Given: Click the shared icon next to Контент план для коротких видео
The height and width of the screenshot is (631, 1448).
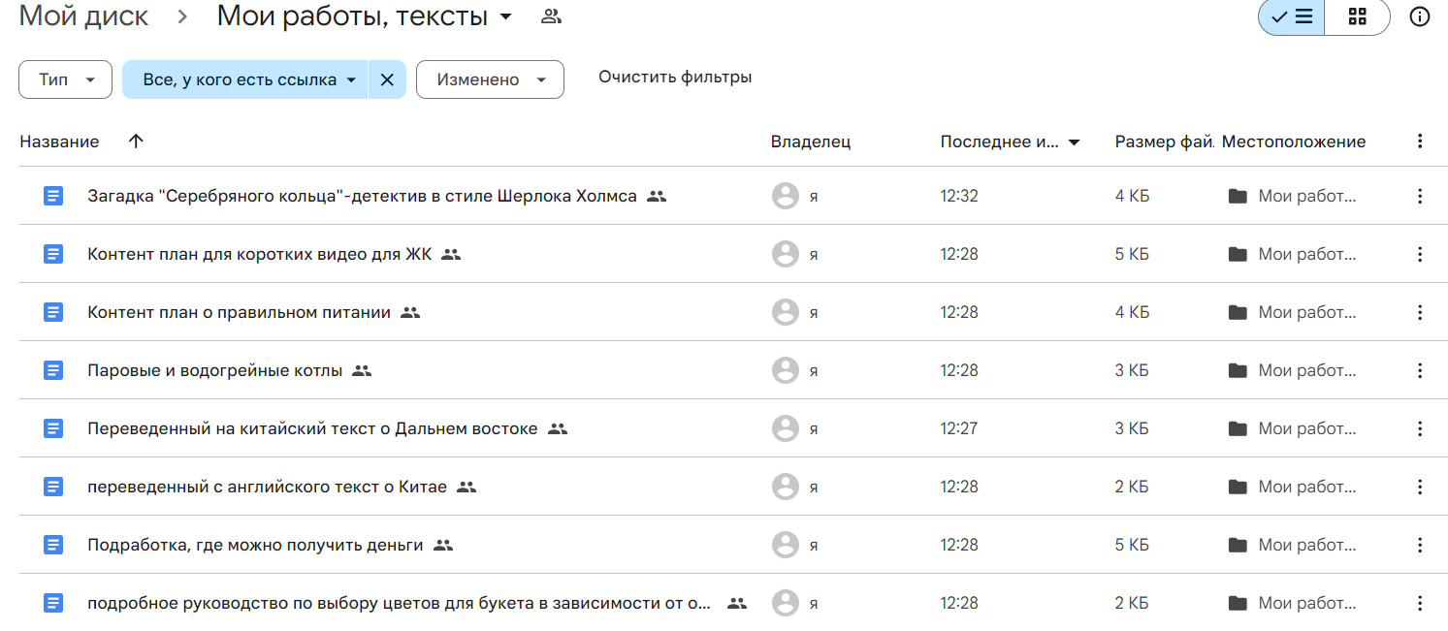Looking at the screenshot, I should coord(451,254).
